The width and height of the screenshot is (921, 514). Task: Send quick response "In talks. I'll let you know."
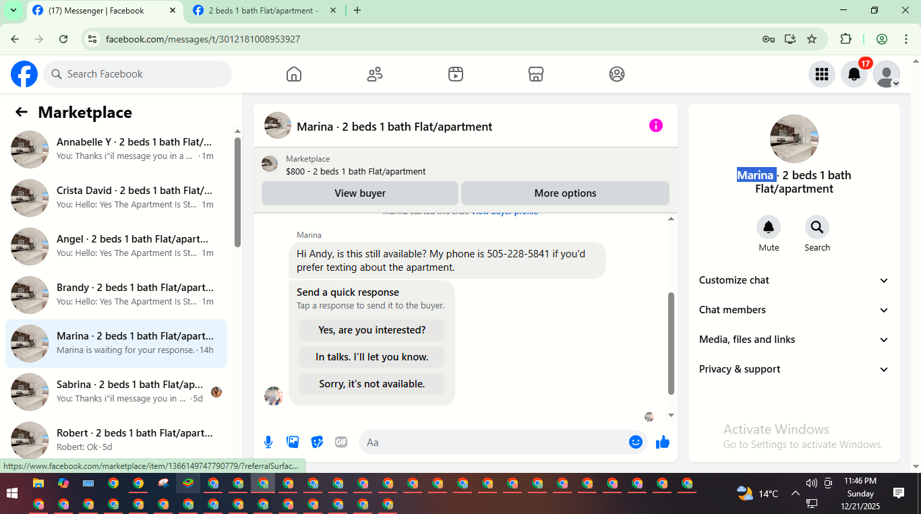click(x=372, y=357)
